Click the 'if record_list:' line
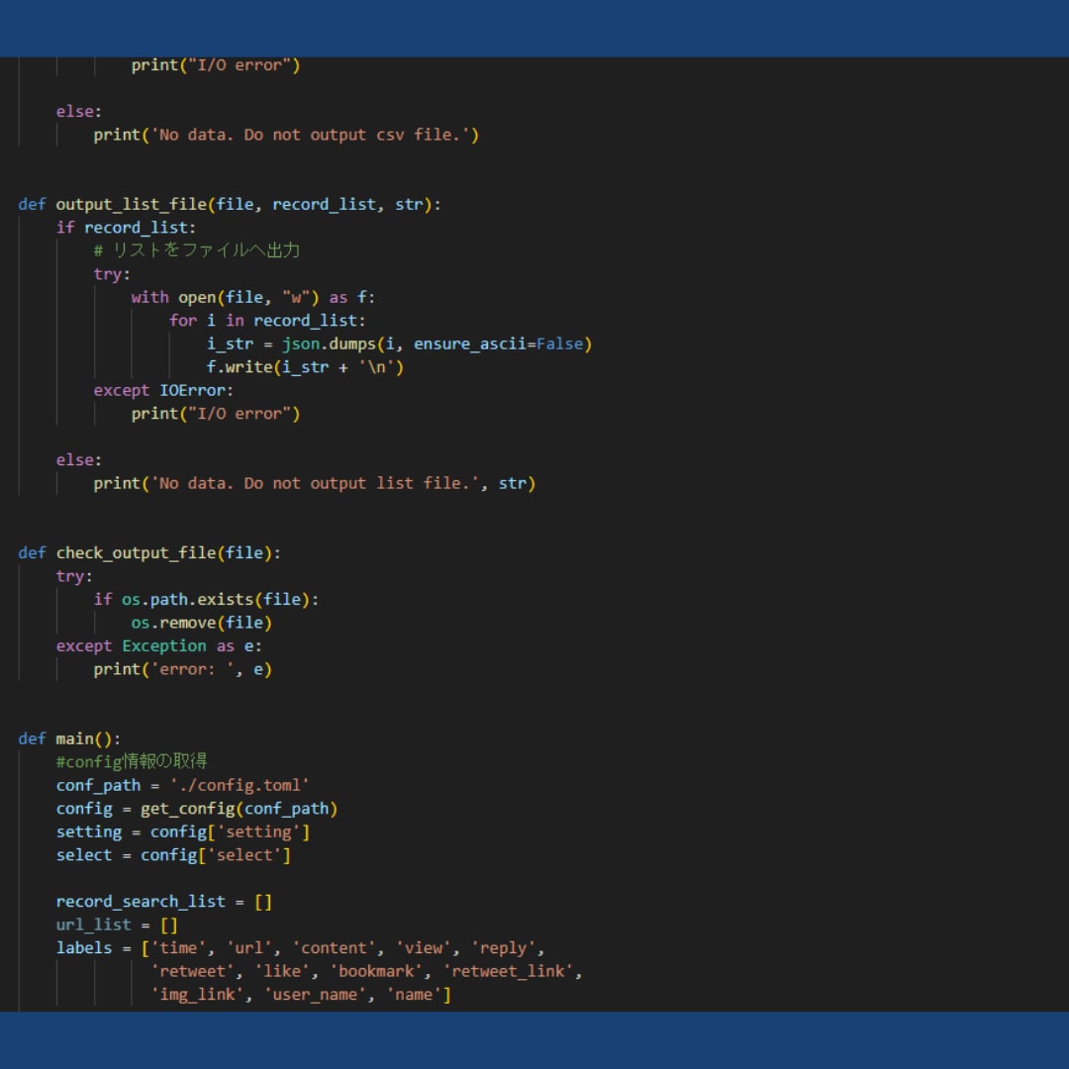 click(126, 228)
